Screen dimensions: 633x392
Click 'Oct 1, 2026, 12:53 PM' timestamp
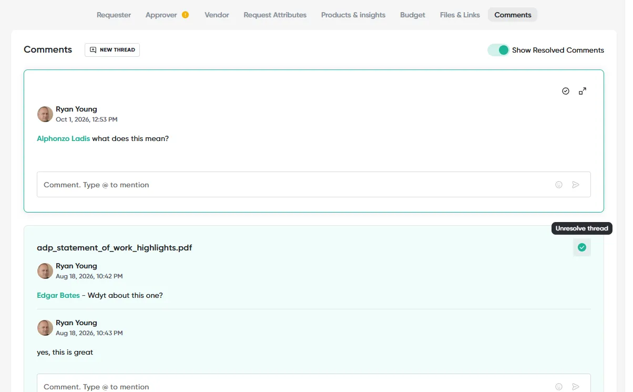coord(86,119)
